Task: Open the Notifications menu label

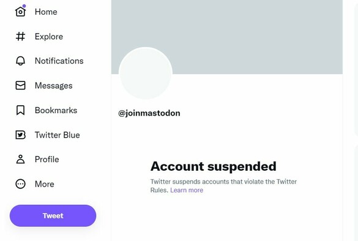Action: tap(59, 61)
